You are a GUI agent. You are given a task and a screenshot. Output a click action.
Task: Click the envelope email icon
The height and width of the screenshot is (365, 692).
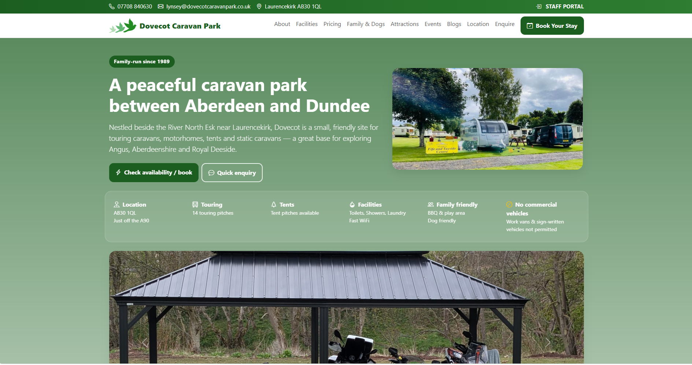[x=160, y=7]
